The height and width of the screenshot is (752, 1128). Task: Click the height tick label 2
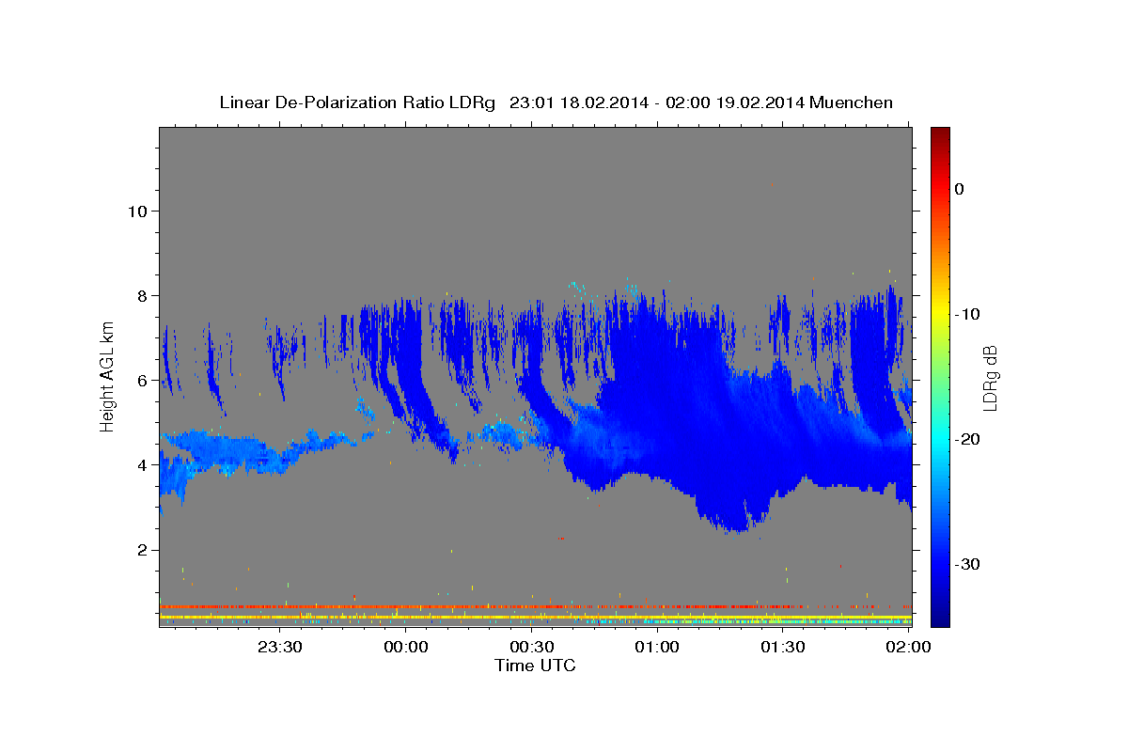[141, 550]
